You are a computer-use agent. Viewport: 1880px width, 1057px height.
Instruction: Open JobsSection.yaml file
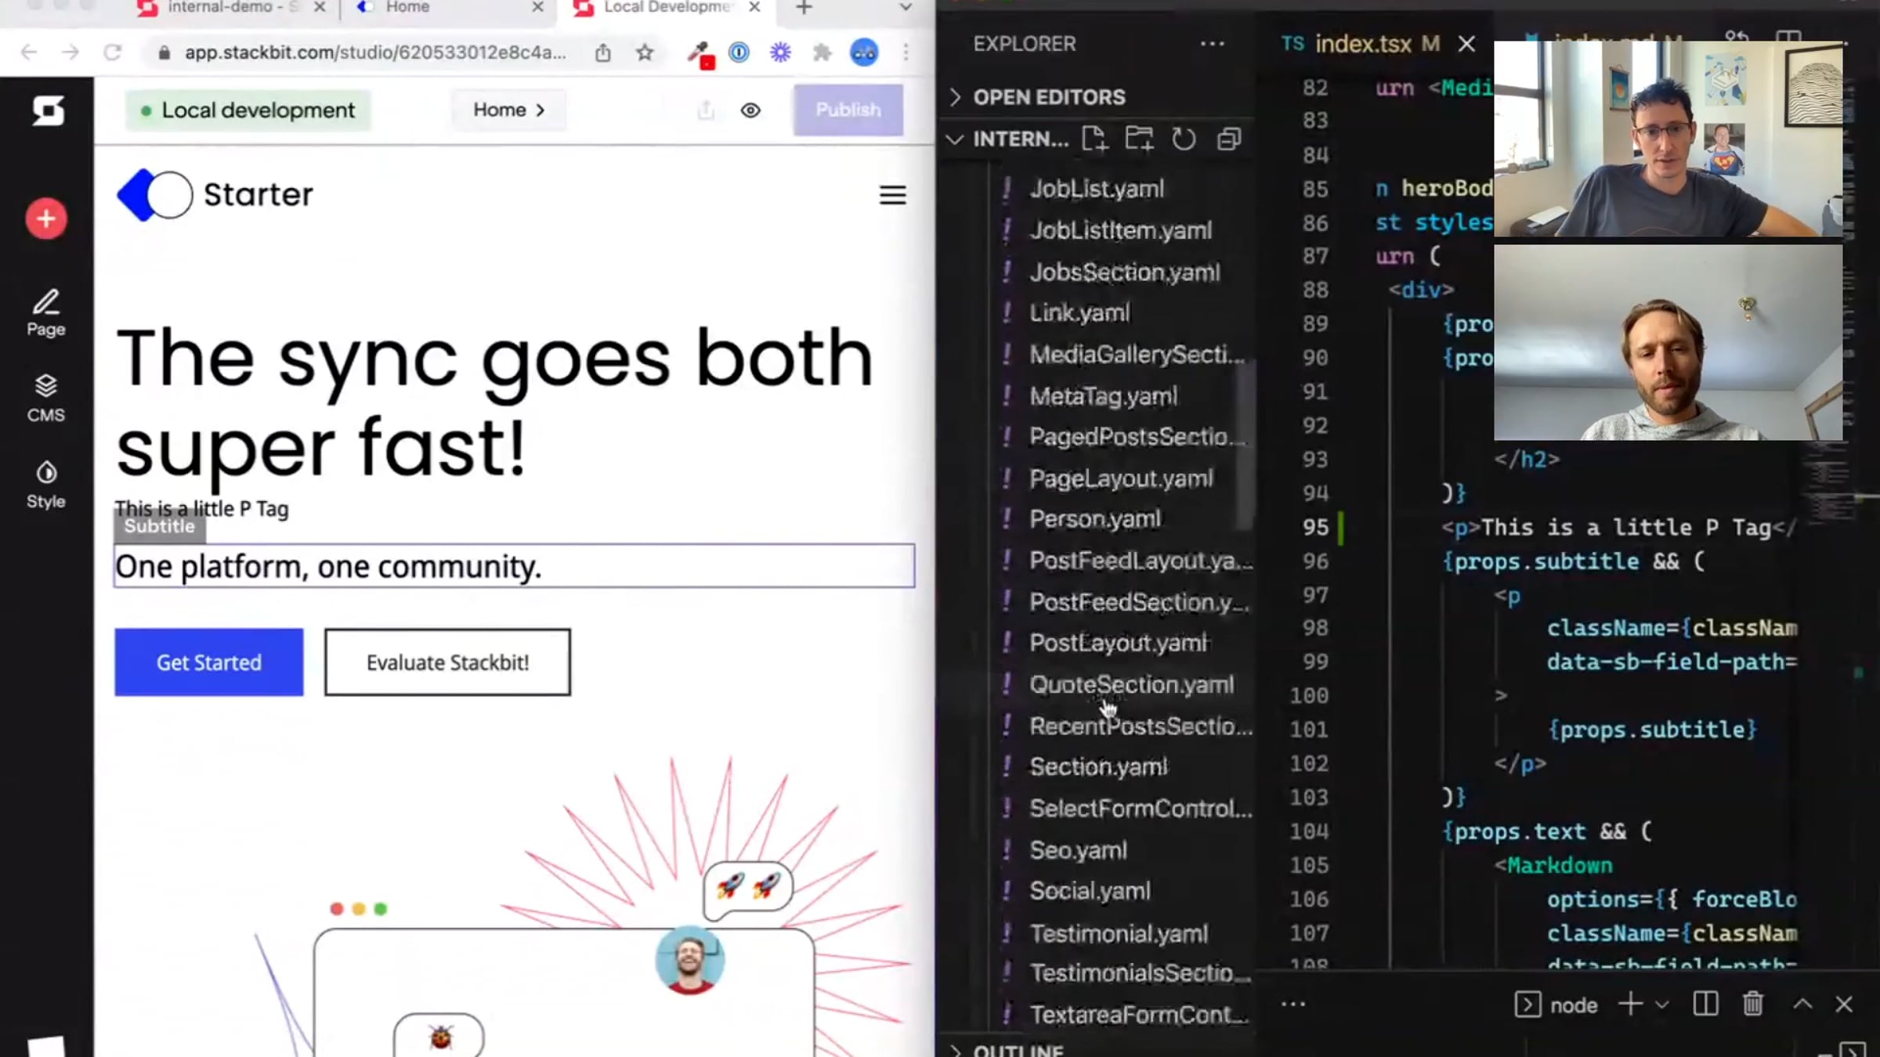click(1125, 272)
